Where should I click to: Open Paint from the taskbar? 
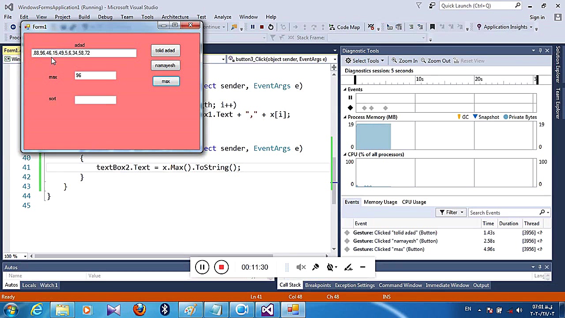[190, 310]
